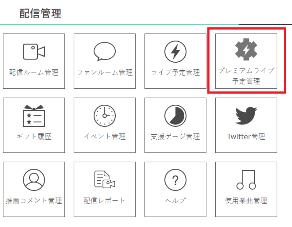Open the 支援ゲージ管理 text label

click(x=175, y=137)
